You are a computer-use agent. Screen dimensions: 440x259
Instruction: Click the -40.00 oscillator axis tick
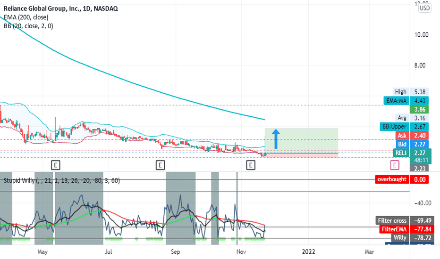pos(423,203)
